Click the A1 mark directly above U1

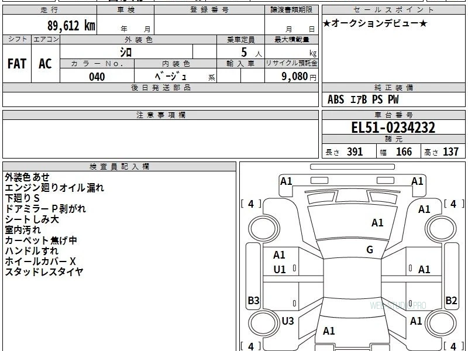[x=279, y=255]
